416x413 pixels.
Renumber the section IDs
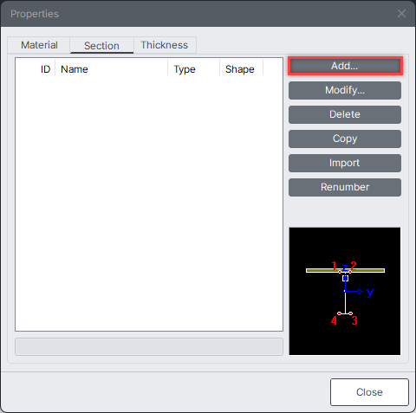tap(345, 187)
